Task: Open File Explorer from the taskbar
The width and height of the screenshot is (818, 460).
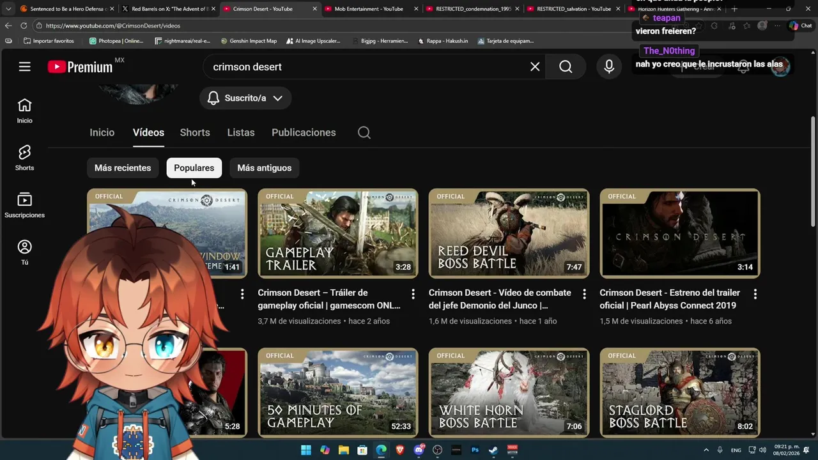Action: pyautogui.click(x=344, y=450)
